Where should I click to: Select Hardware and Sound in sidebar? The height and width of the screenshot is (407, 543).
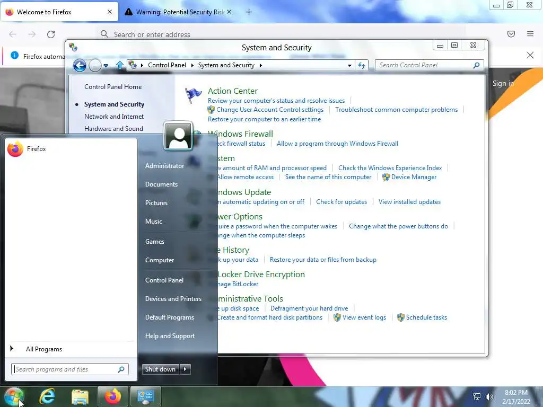(113, 129)
